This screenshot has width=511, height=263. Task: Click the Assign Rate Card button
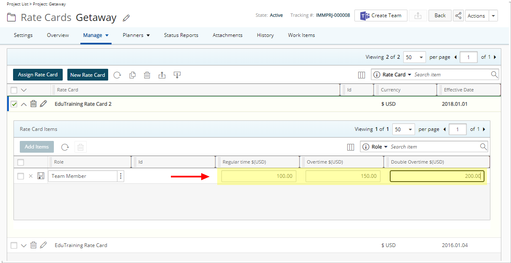(38, 75)
